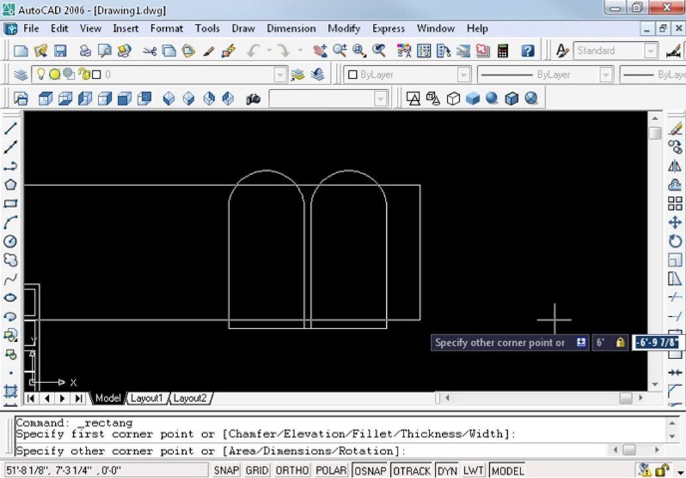Expand the Undo history dropdown arrow
Screen dimensions: 686x478
pos(269,50)
